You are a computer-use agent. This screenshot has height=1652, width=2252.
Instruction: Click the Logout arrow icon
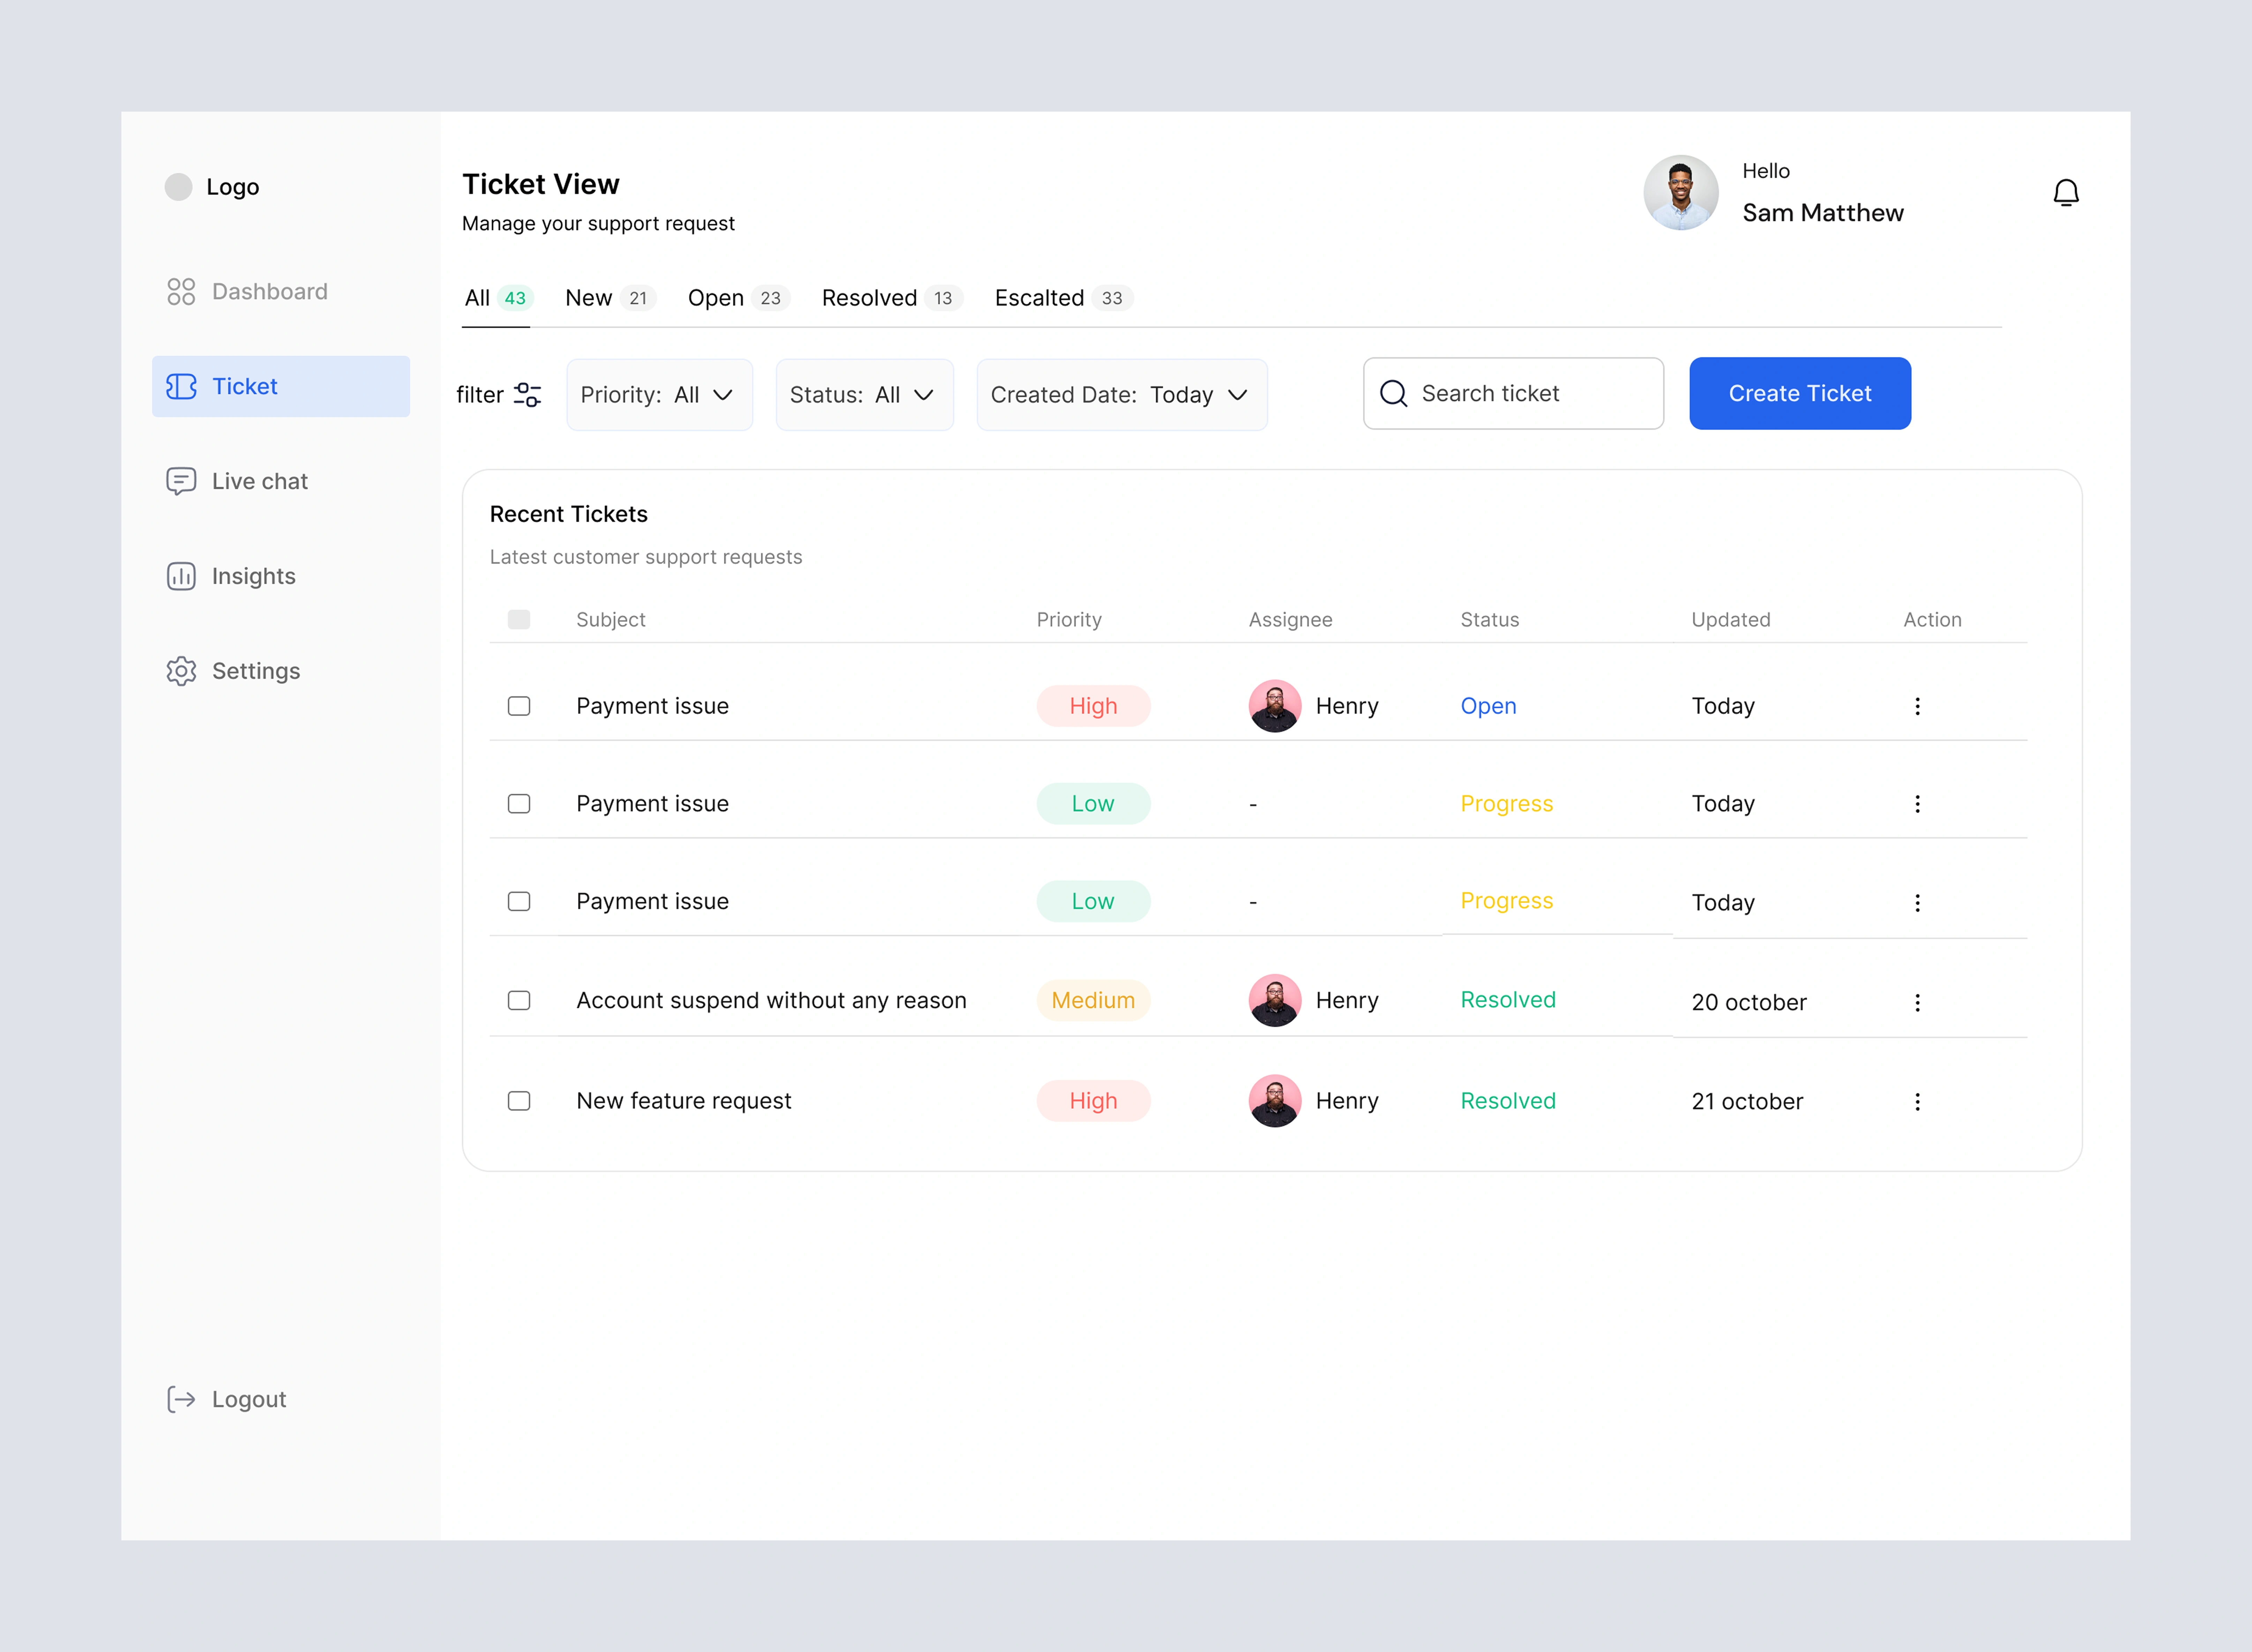pos(181,1399)
